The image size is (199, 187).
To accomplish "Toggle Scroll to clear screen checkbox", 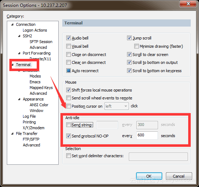I will click(129, 55).
